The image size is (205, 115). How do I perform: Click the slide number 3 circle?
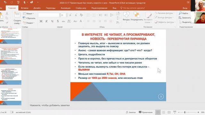point(161,96)
